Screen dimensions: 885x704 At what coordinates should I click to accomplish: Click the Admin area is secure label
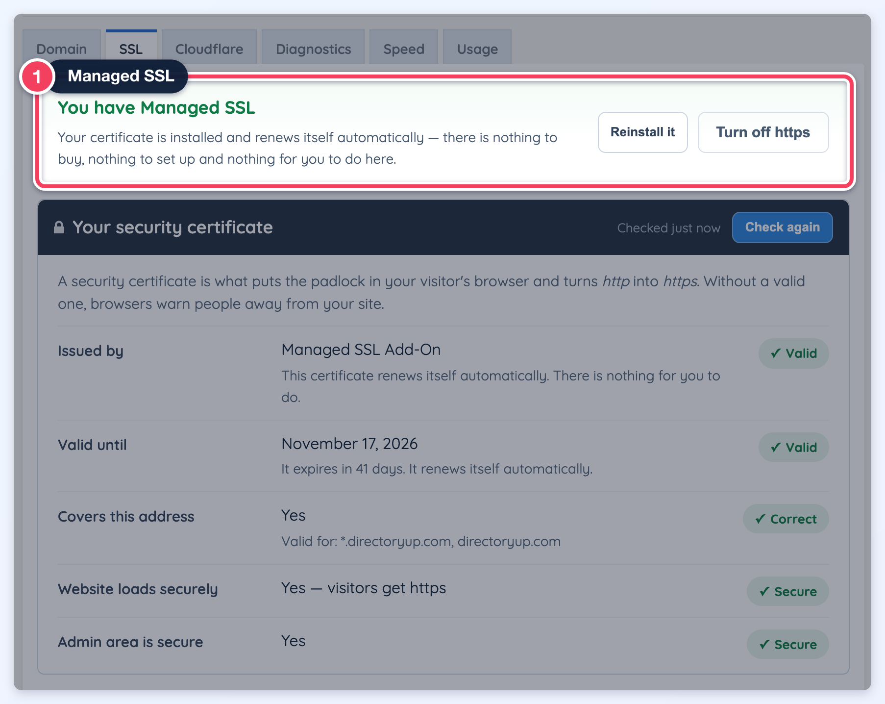pos(130,642)
